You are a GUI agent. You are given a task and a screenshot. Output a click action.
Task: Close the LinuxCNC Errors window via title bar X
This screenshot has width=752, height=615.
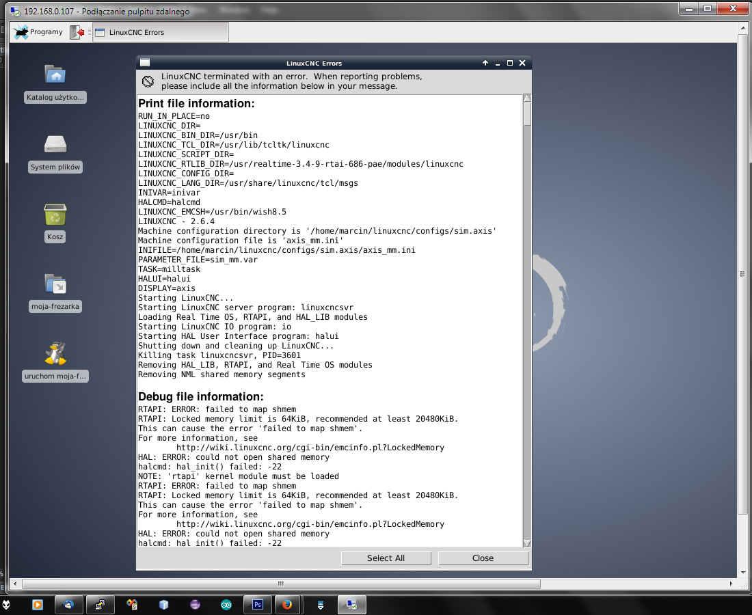click(x=522, y=63)
